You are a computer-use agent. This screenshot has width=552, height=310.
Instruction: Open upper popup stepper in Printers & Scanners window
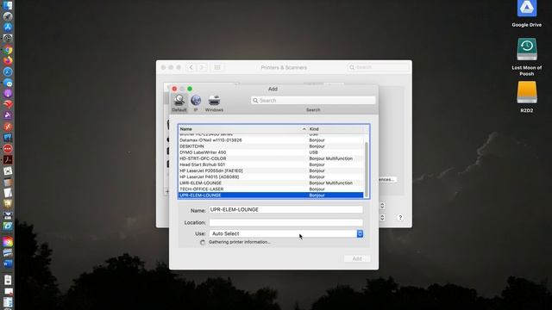382,206
